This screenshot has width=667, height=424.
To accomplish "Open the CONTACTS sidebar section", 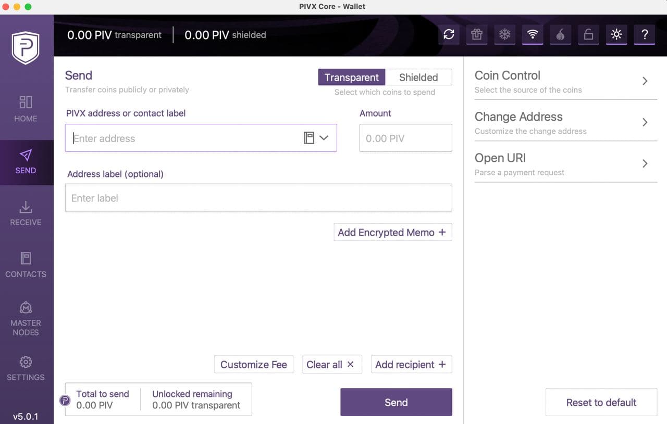I will 26,266.
